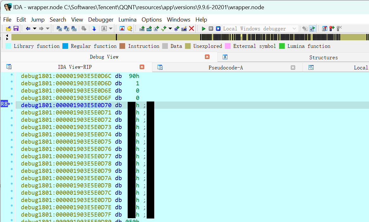369x222 pixels.
Task: Click the breakpoint dot beside address 000001903E5E0D6D
Action: click(x=11, y=82)
